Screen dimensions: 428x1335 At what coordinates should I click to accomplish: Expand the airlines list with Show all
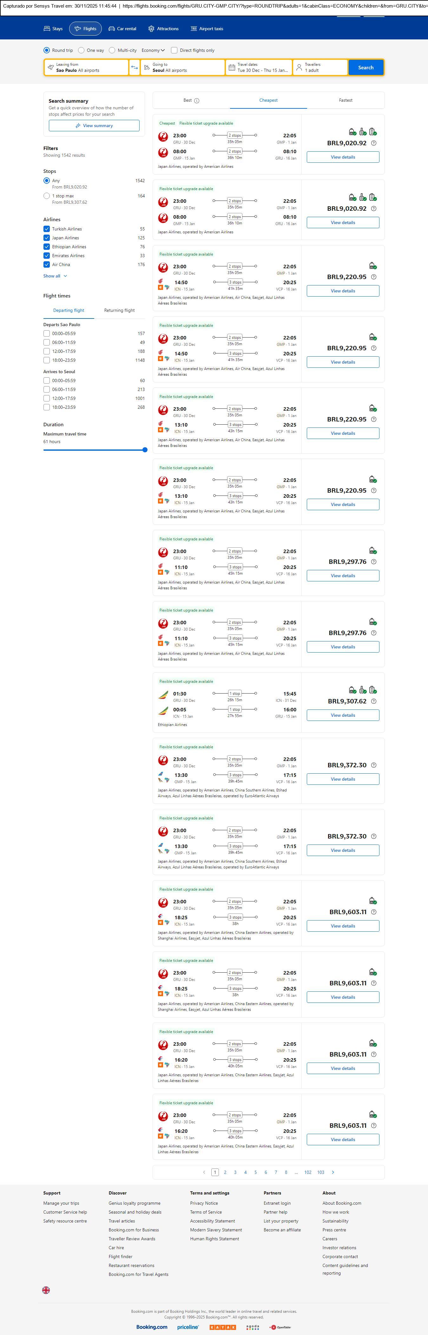(x=55, y=276)
